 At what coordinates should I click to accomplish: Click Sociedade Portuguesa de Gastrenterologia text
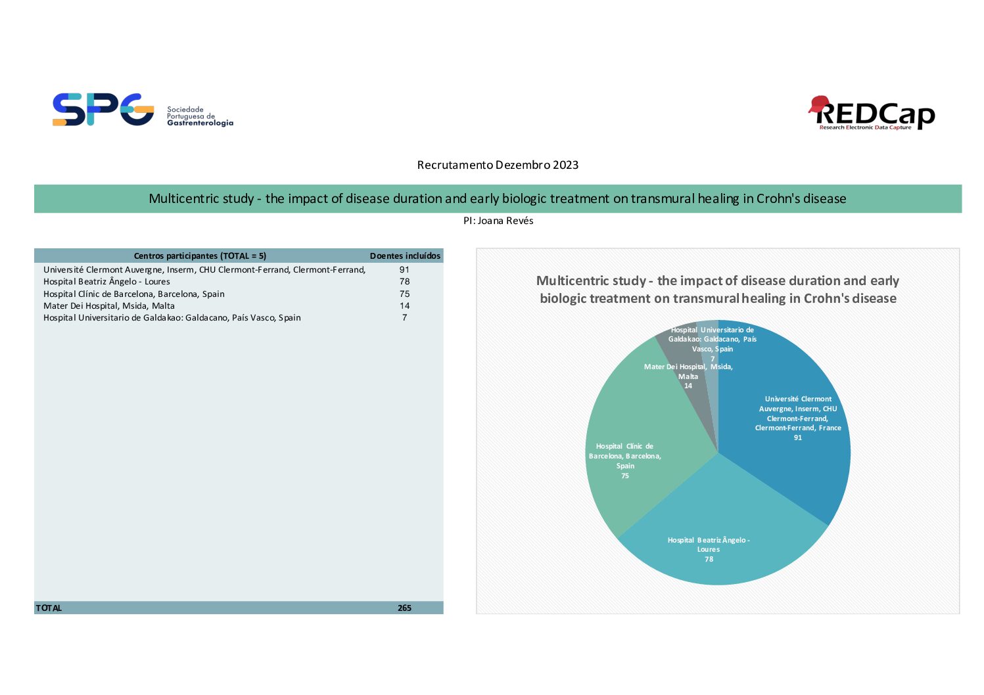coord(200,116)
